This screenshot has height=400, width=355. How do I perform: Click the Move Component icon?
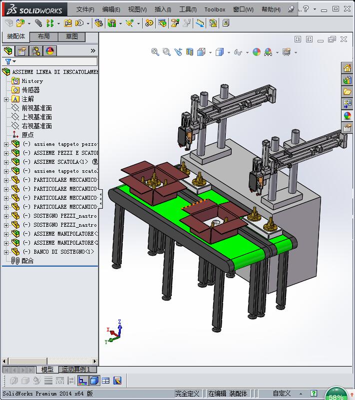[79, 23]
